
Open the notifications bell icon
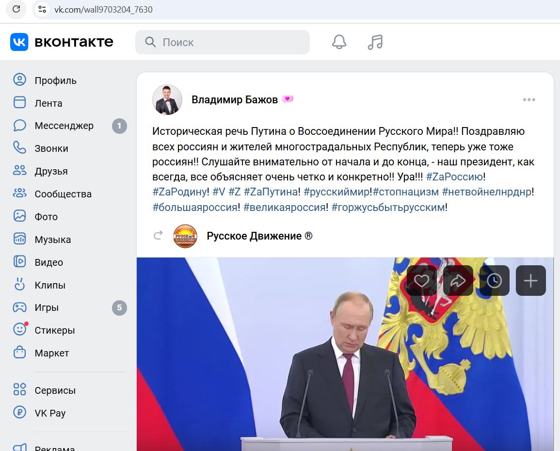click(339, 42)
